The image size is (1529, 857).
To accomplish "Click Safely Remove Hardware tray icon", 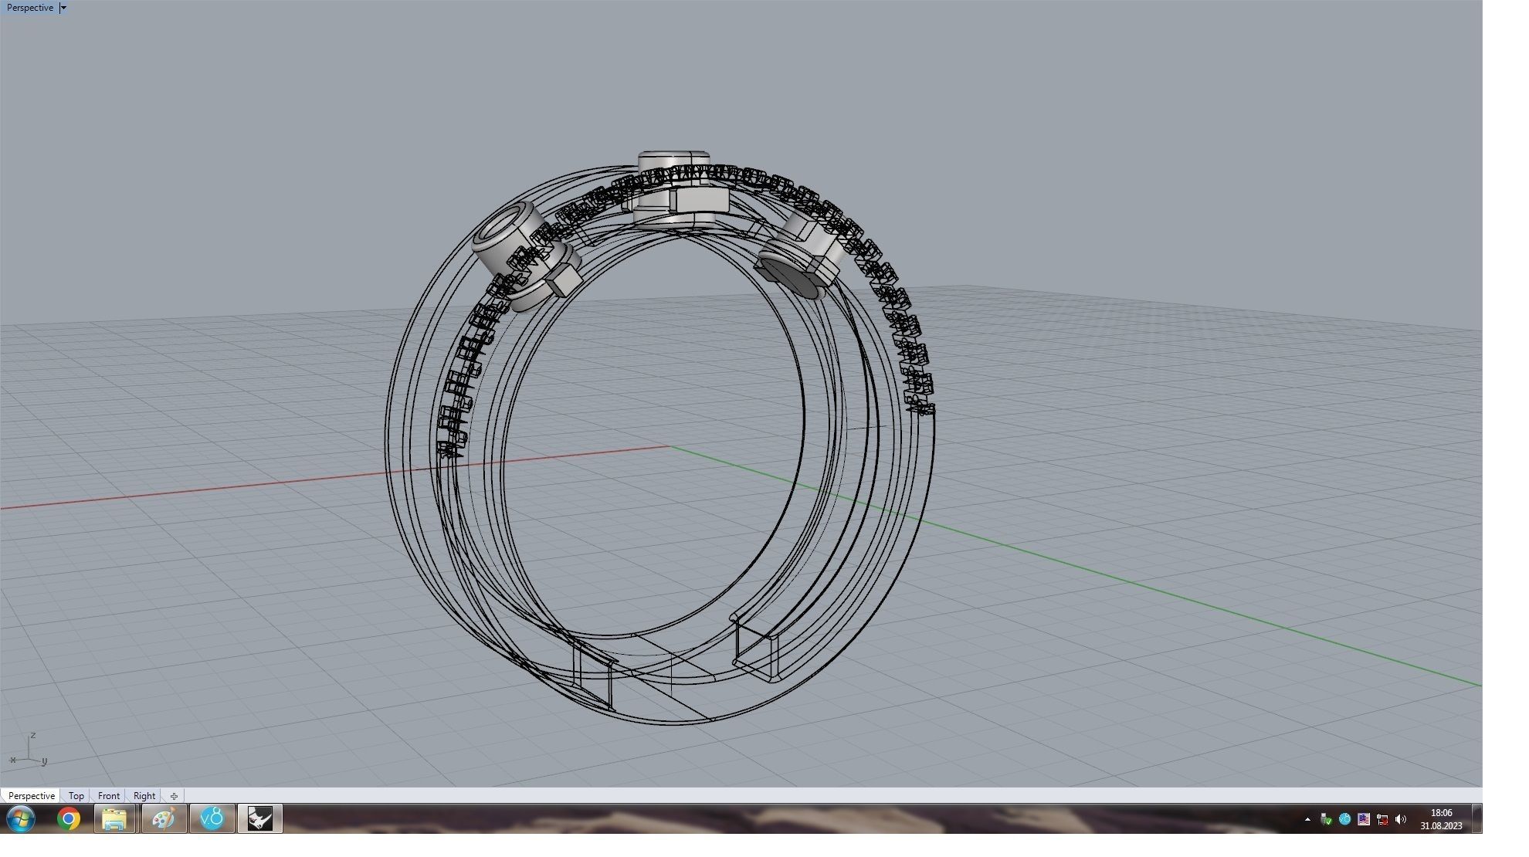I will click(1326, 819).
